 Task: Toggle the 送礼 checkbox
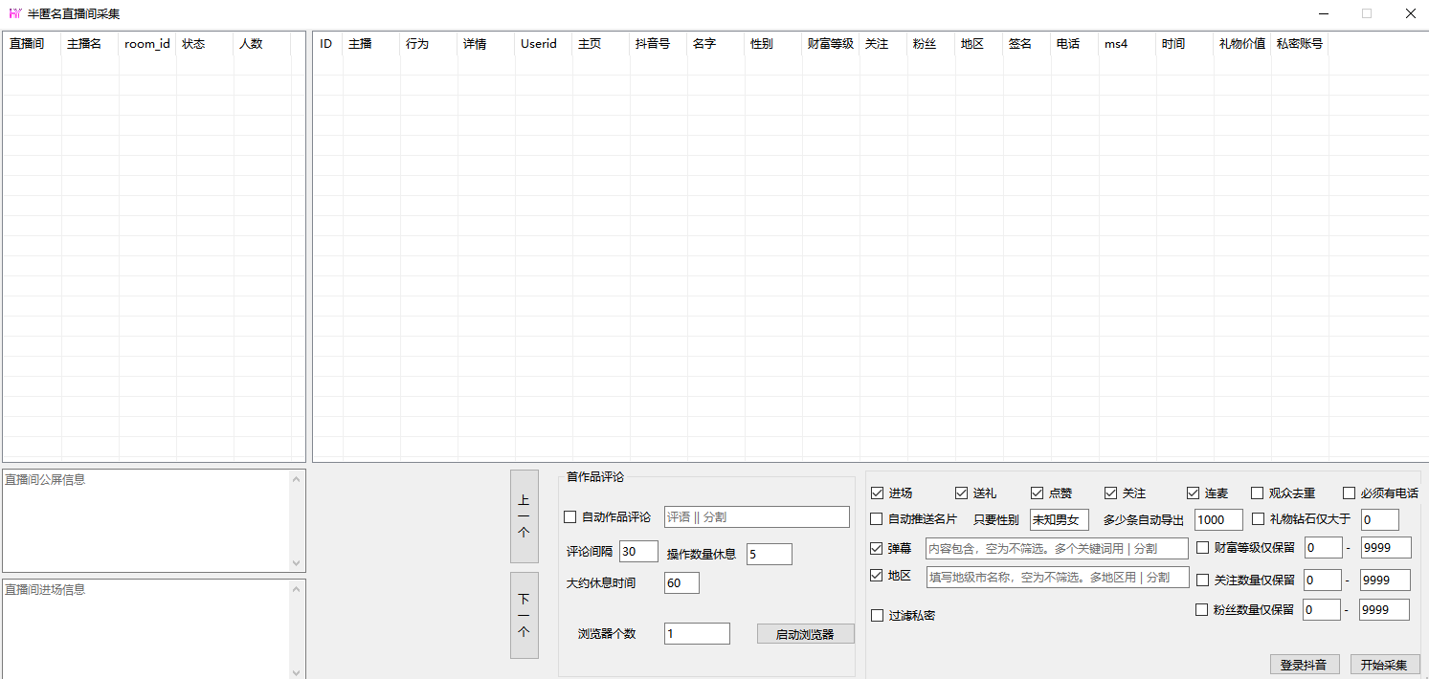[961, 493]
